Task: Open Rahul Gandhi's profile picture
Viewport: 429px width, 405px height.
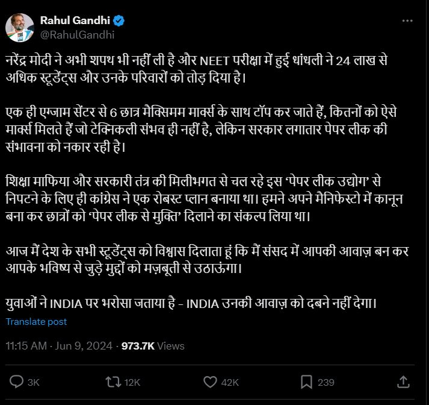Action: pyautogui.click(x=19, y=27)
